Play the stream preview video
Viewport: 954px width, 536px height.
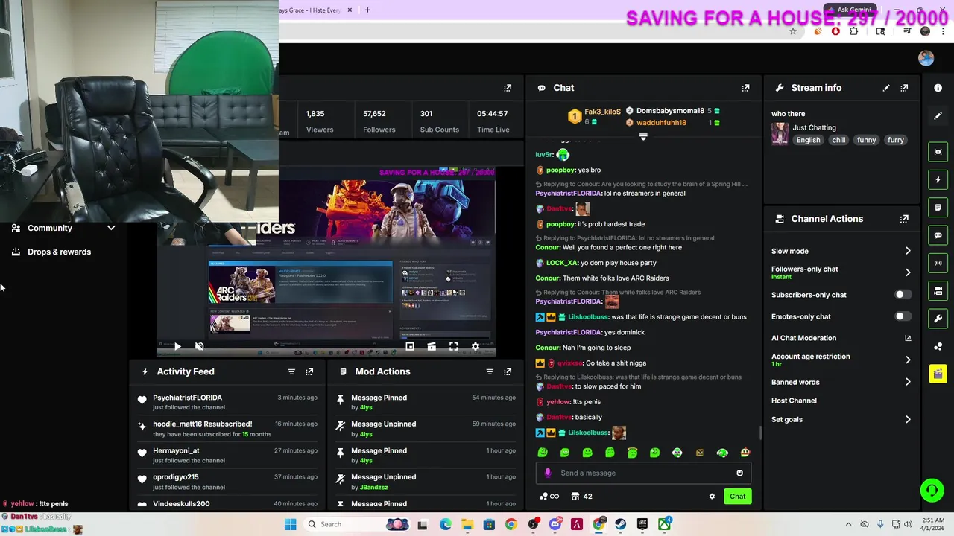[177, 346]
